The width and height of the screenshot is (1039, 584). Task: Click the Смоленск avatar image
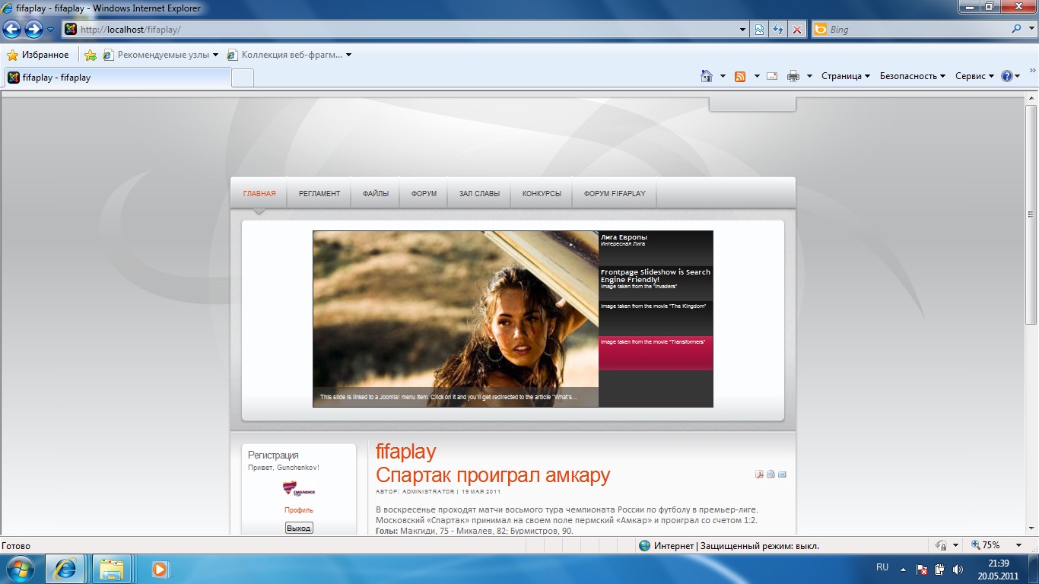(299, 489)
